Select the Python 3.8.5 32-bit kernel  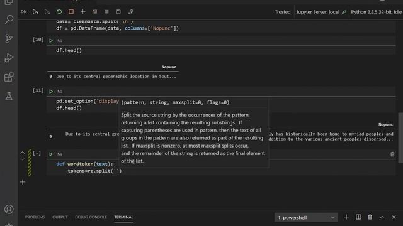(x=376, y=12)
